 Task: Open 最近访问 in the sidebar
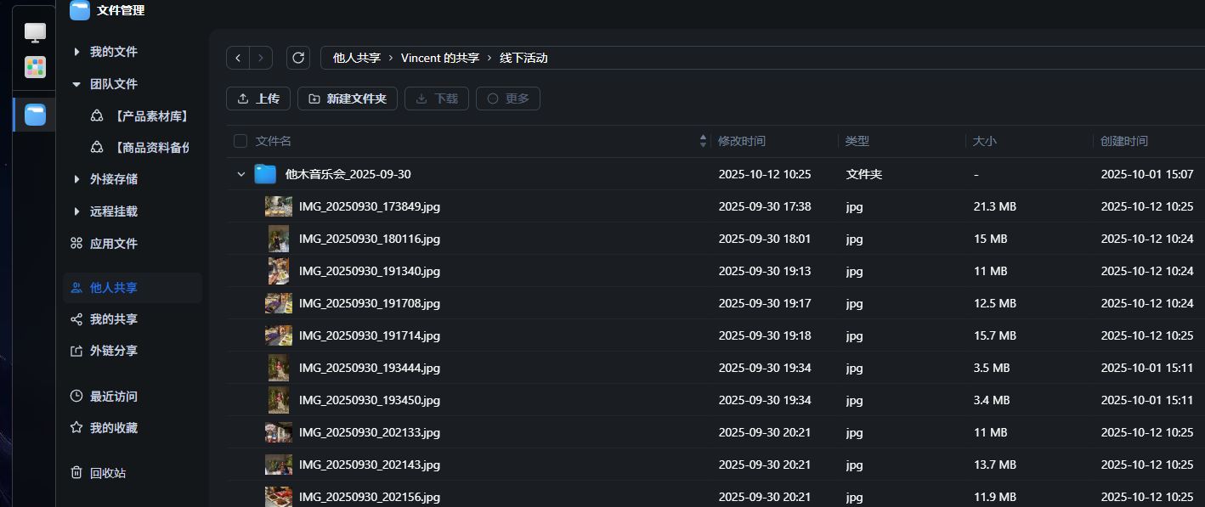tap(113, 397)
